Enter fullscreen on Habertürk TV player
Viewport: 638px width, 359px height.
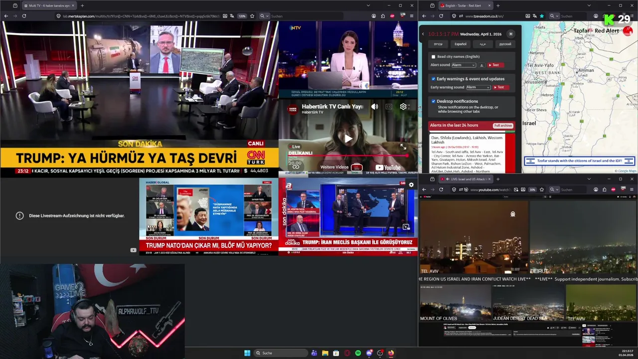click(x=403, y=147)
